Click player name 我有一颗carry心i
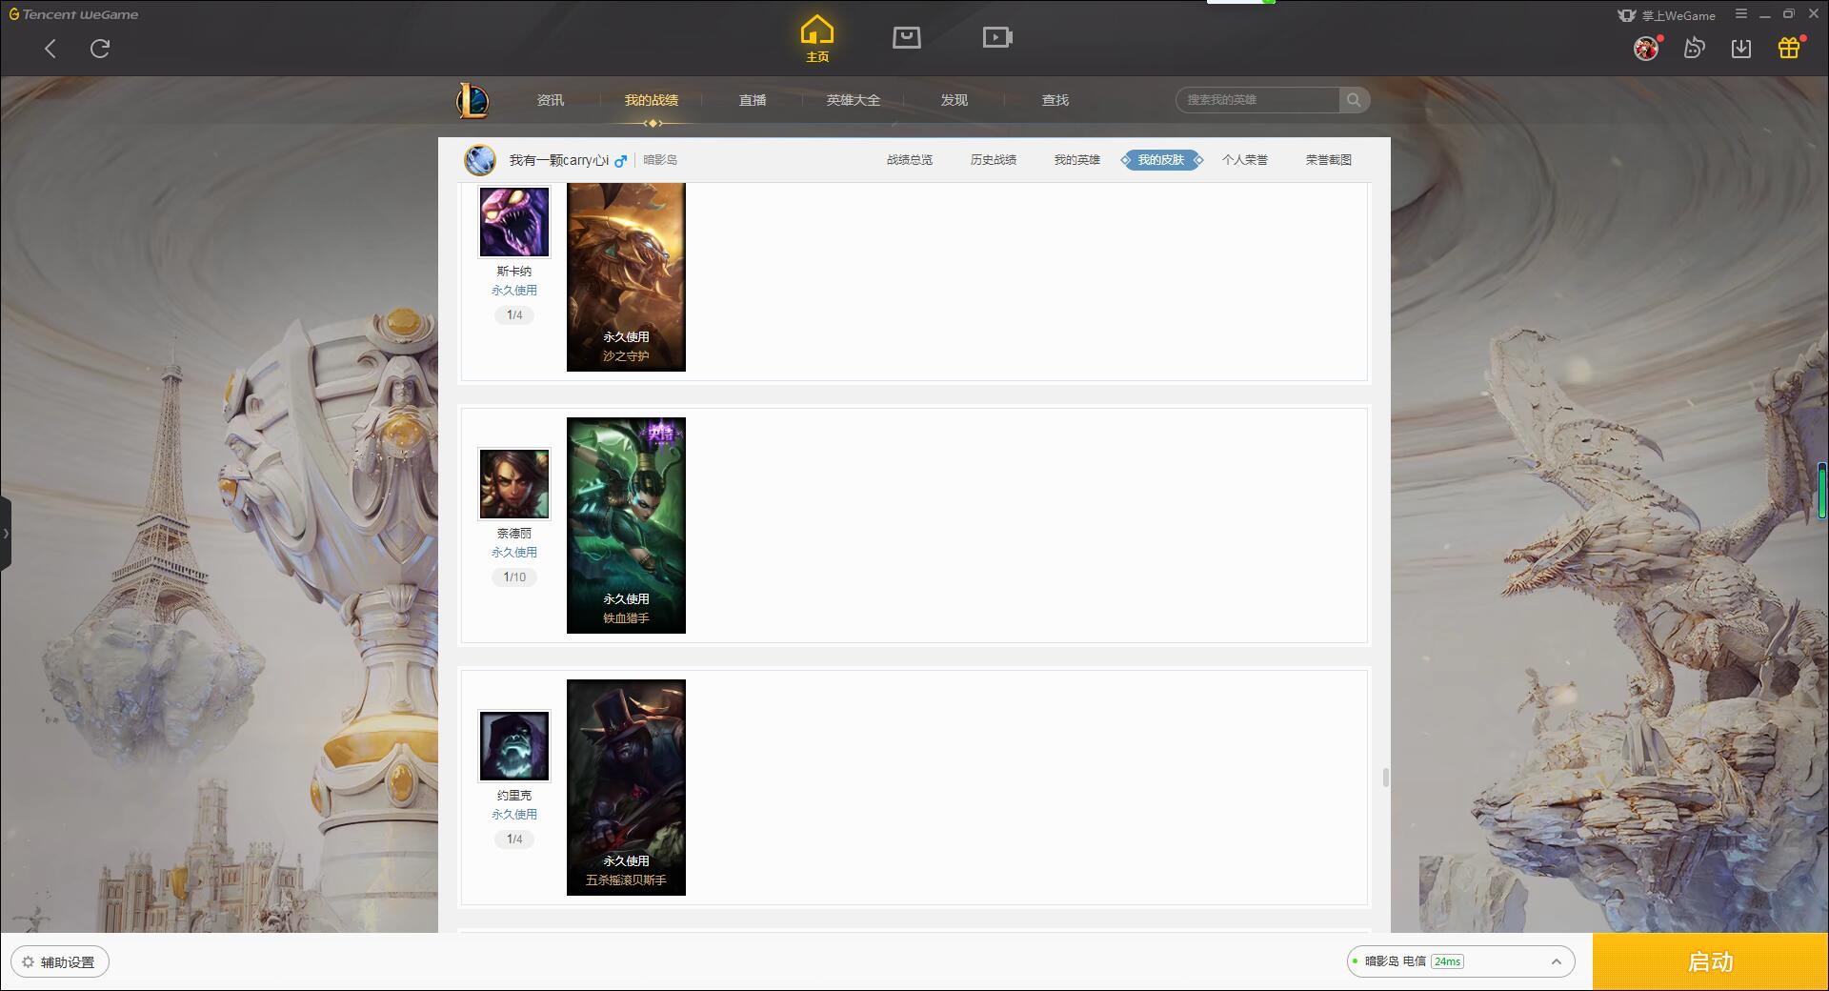 (x=558, y=160)
